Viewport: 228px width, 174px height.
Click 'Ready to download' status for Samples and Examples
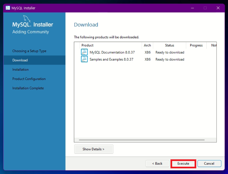pyautogui.click(x=170, y=59)
